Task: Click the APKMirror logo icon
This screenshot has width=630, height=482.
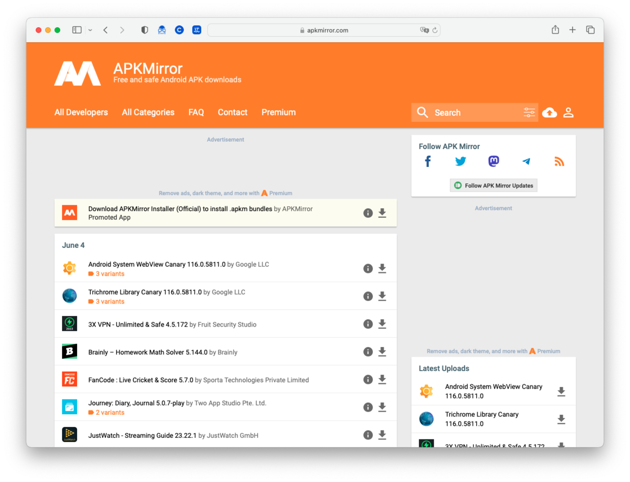Action: [78, 74]
